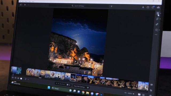Viewport: 171px width, 96px height.
Task: Open the Edit sliders panel
Action: [158, 13]
